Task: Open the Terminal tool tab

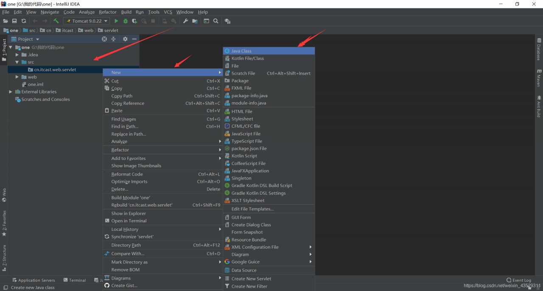Action: [75, 280]
